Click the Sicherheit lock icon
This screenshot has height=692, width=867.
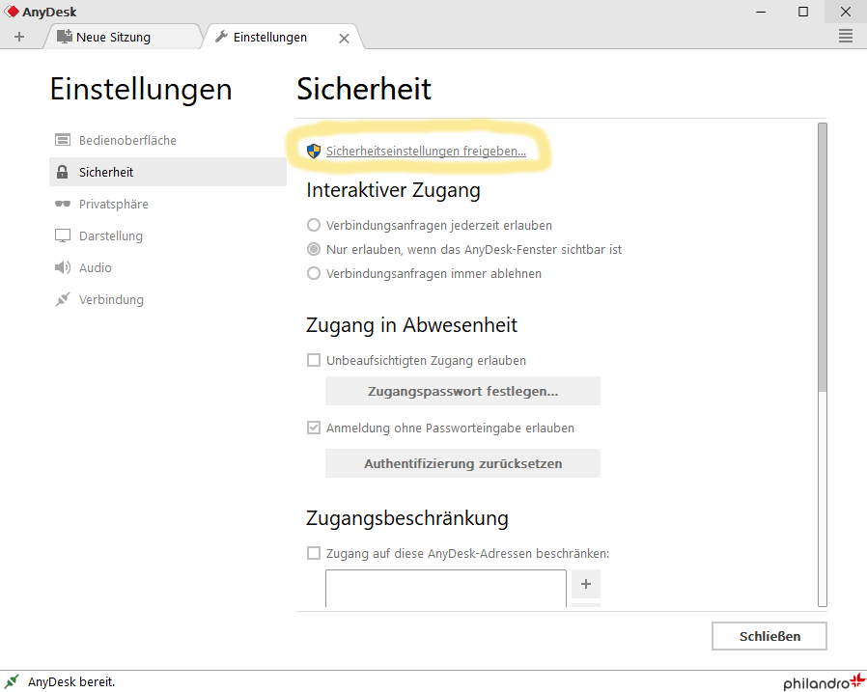[x=63, y=172]
